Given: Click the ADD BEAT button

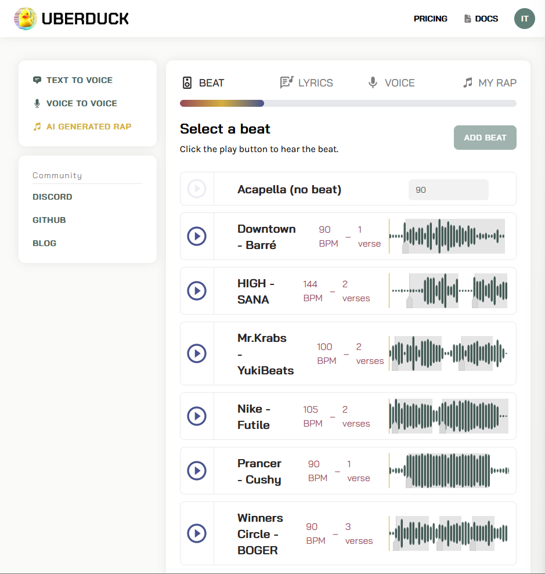Looking at the screenshot, I should click(485, 138).
